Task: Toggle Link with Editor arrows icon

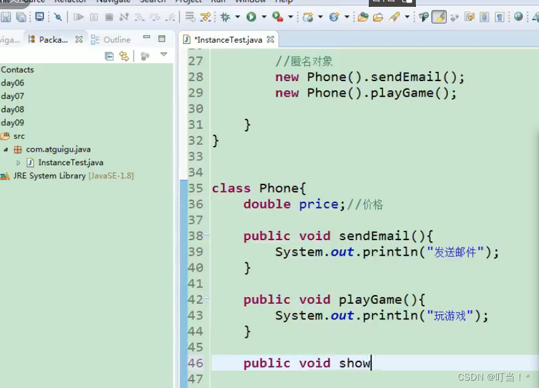Action: pyautogui.click(x=124, y=56)
